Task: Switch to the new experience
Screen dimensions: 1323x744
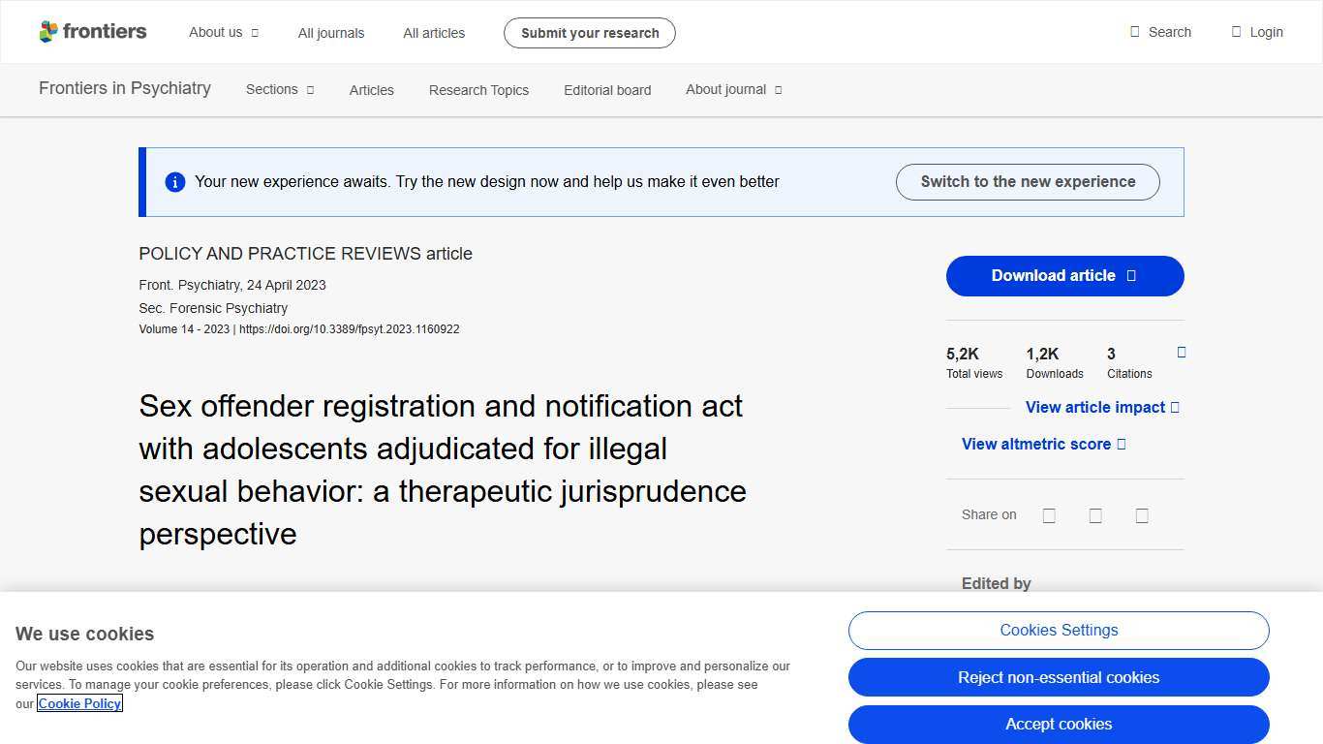Action: [x=1028, y=181]
